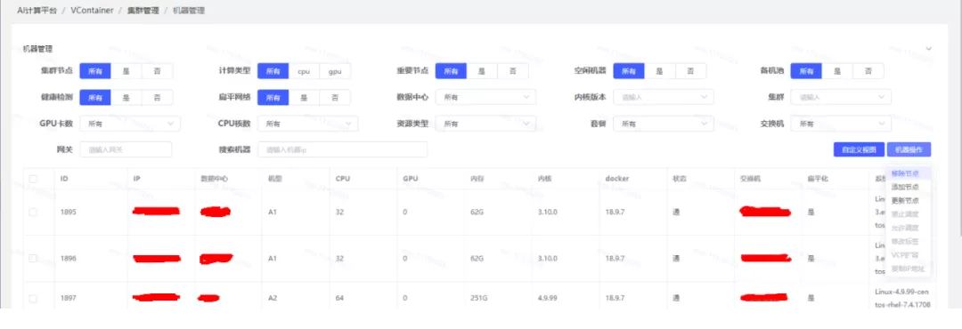
Task: Click ID cell 1897
Action: pyautogui.click(x=67, y=299)
